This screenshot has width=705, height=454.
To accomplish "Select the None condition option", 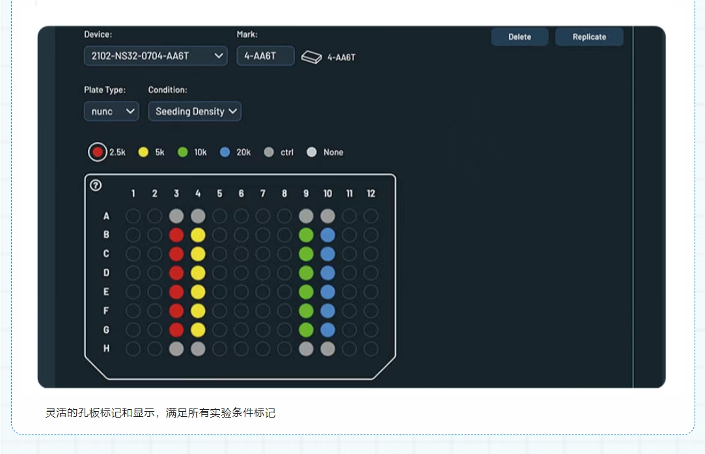I will coord(312,152).
